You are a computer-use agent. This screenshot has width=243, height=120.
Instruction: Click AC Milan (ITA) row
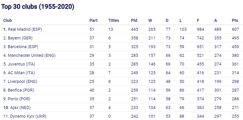(x=122, y=73)
